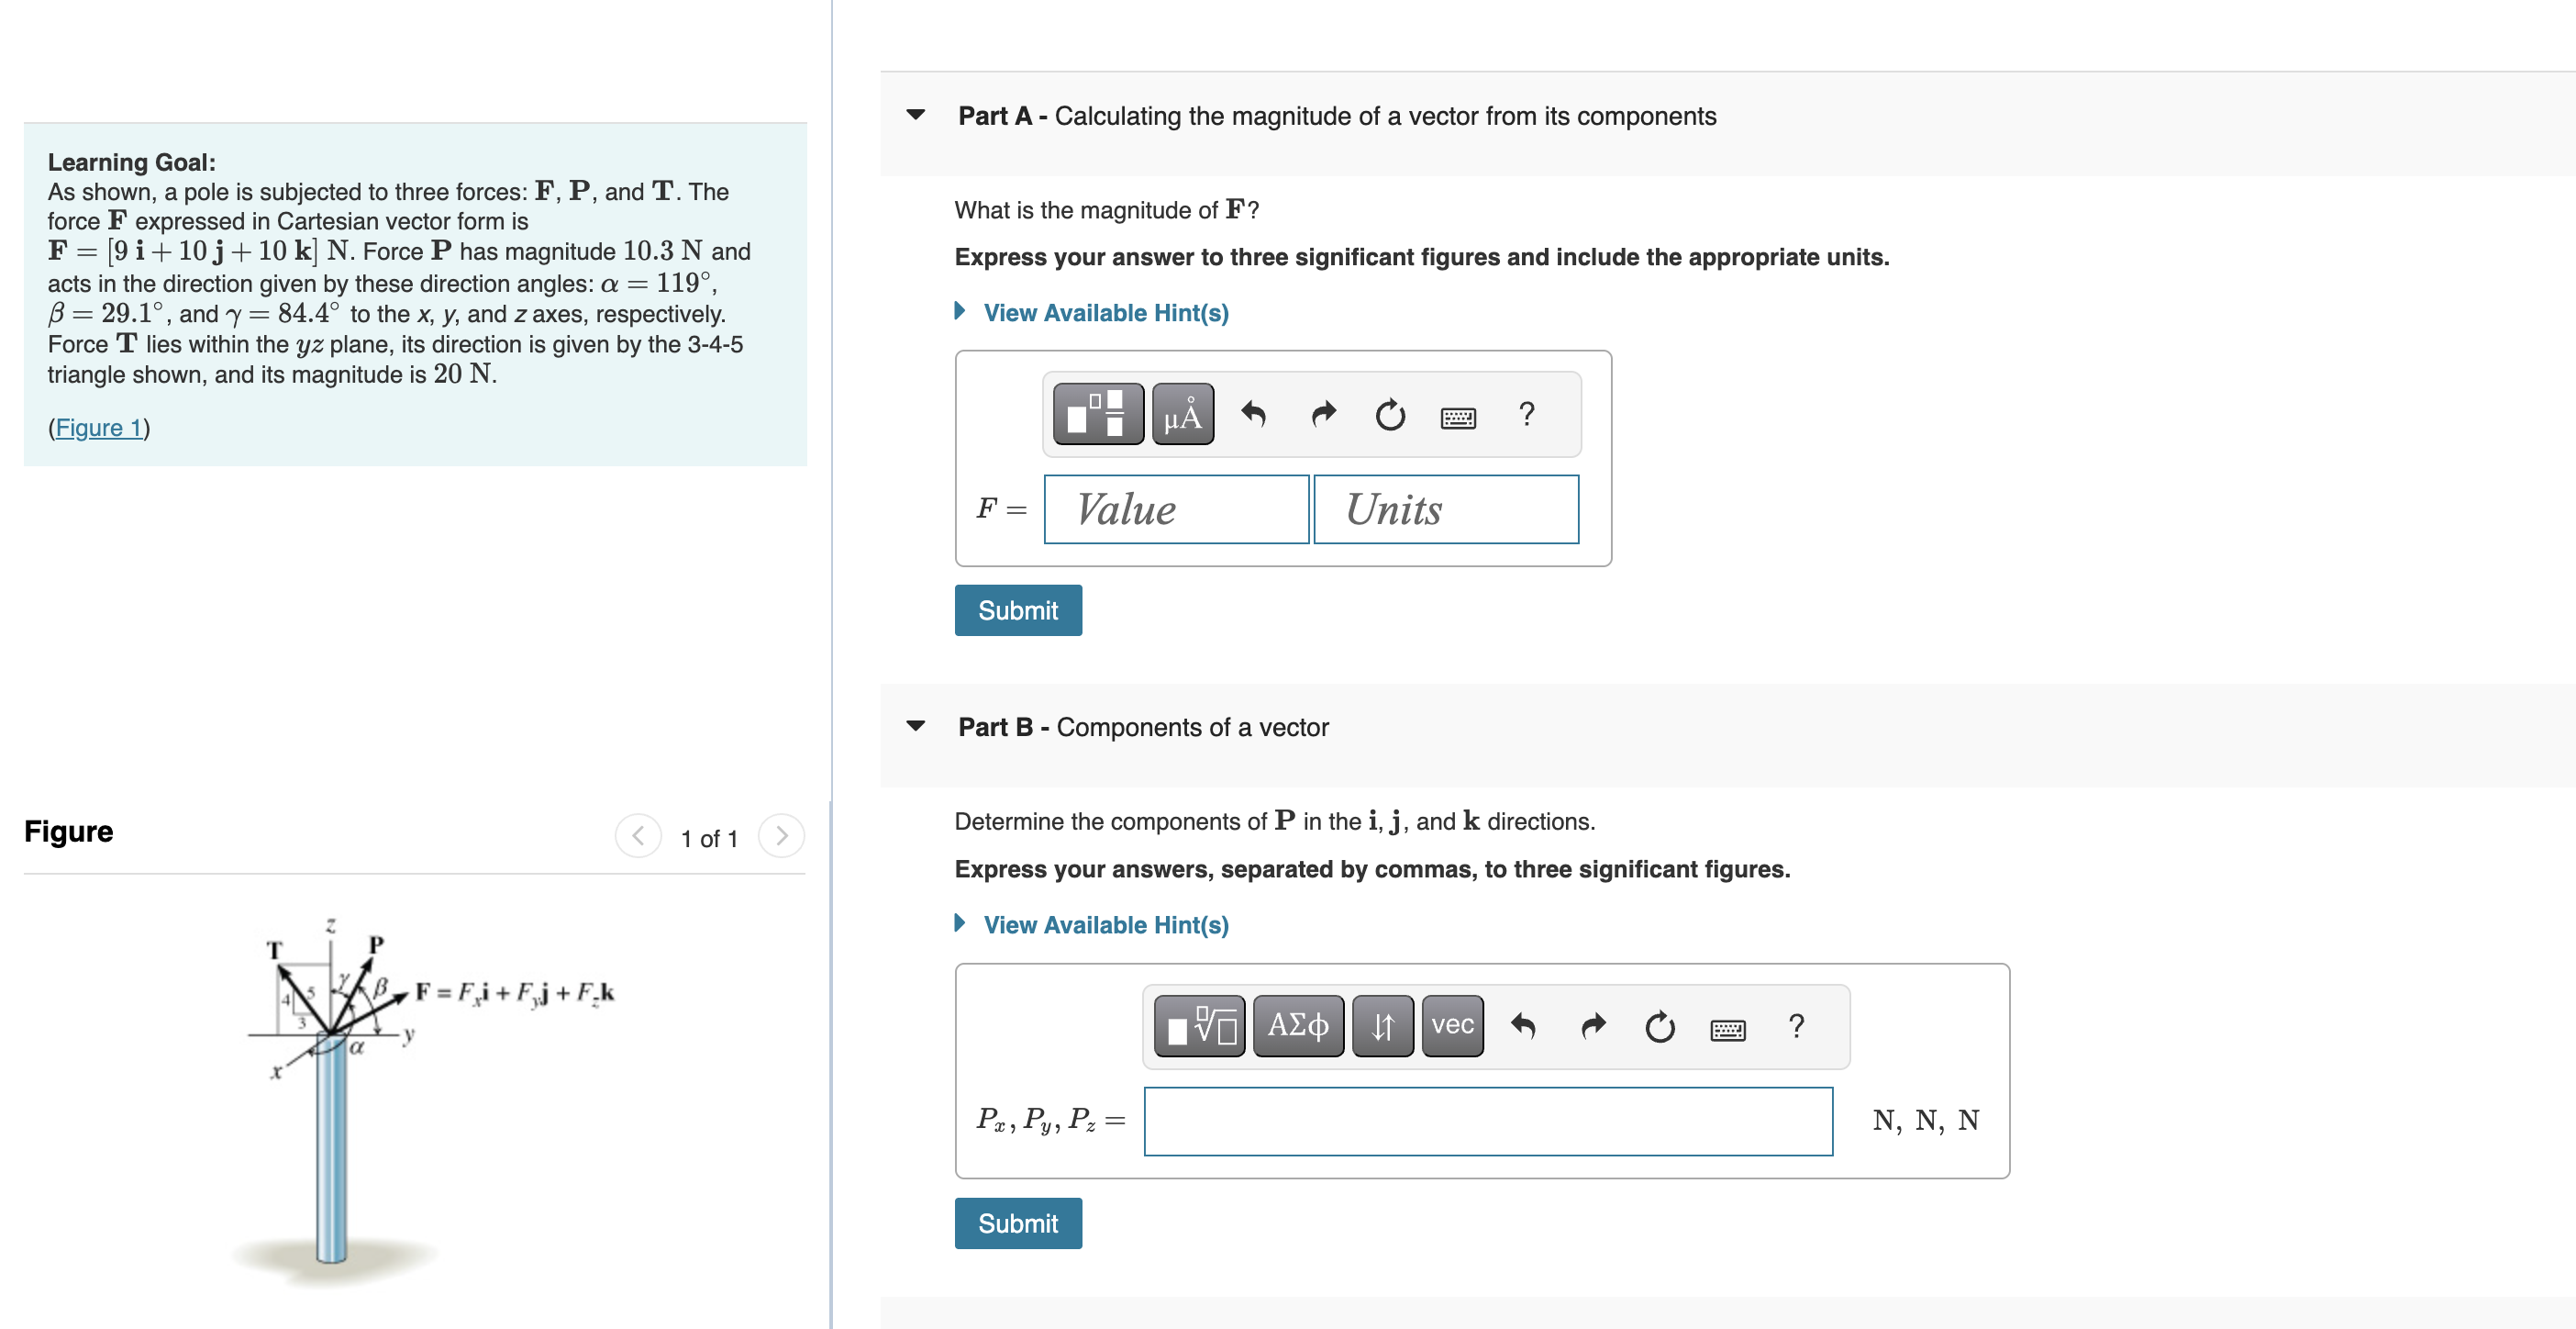Click the µÅ units symbol icon
The width and height of the screenshot is (2576, 1329).
pyautogui.click(x=1182, y=413)
